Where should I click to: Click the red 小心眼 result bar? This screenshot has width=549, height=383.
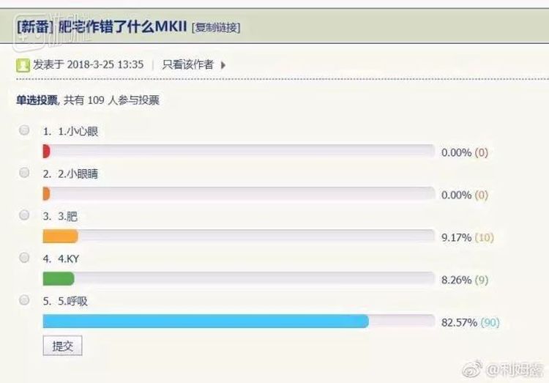[x=46, y=152]
